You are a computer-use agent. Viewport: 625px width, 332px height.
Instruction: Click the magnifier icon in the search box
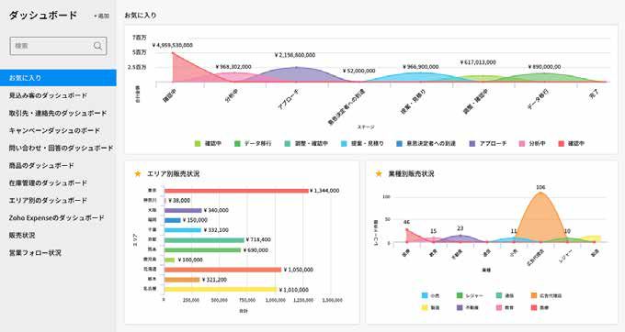(97, 46)
